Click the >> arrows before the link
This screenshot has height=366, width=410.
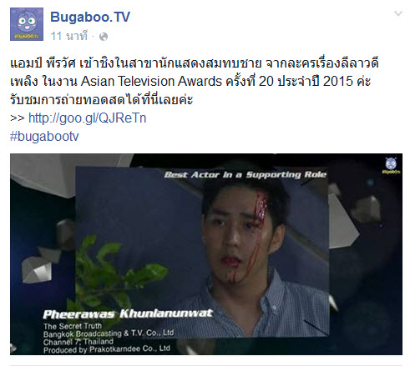click(18, 118)
